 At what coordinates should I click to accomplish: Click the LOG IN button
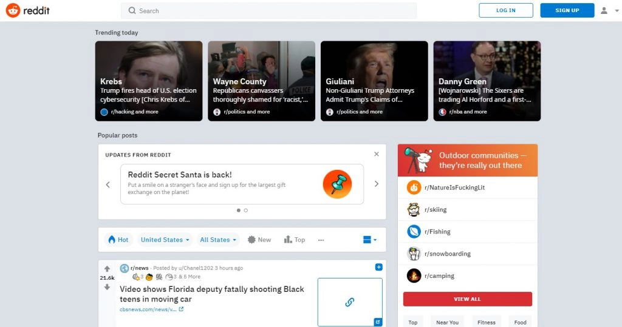[x=506, y=10]
